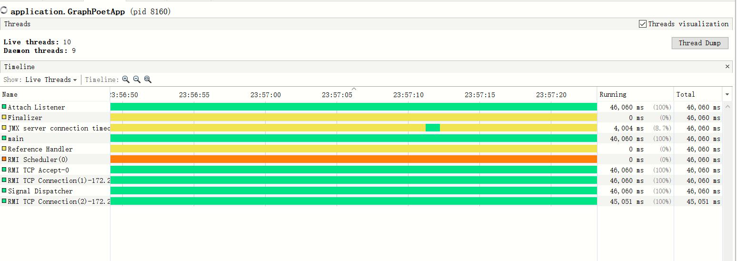
Task: Click the (8.7%) running percentage
Action: pos(662,128)
